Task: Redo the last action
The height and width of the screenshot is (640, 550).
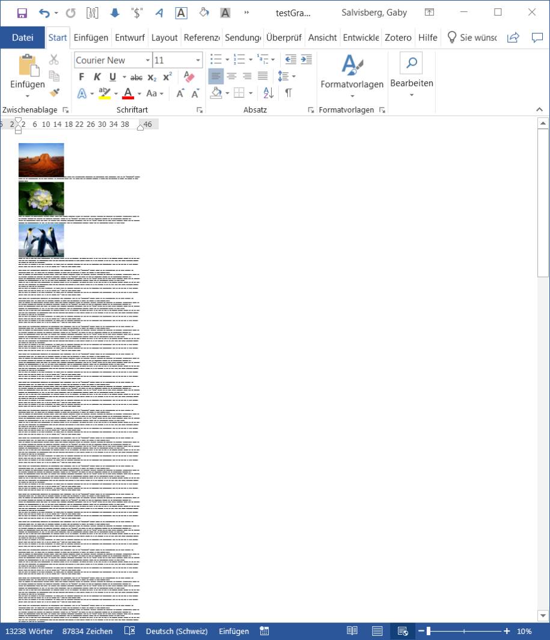Action: tap(71, 12)
